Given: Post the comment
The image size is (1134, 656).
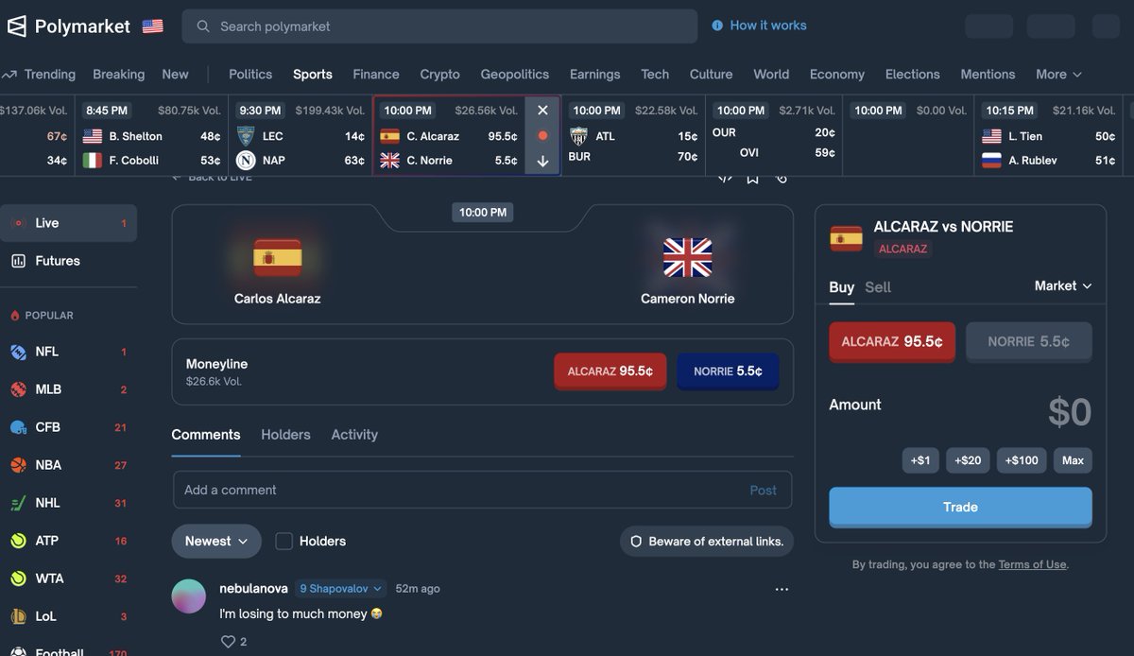Looking at the screenshot, I should click(x=764, y=490).
